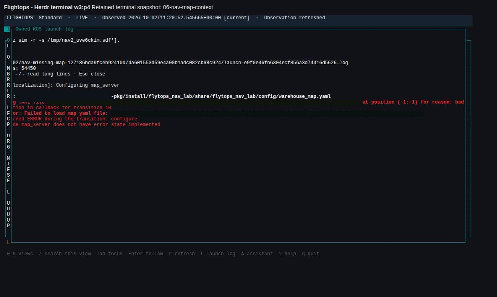Open 'L launch log' from footer
497x297 pixels.
(218, 254)
